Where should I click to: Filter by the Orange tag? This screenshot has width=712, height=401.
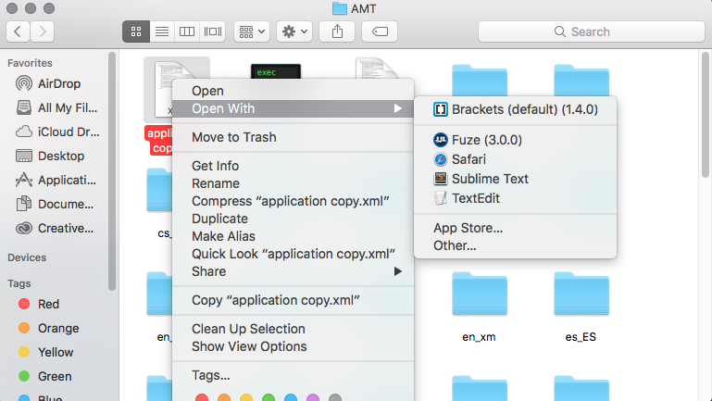click(x=48, y=328)
